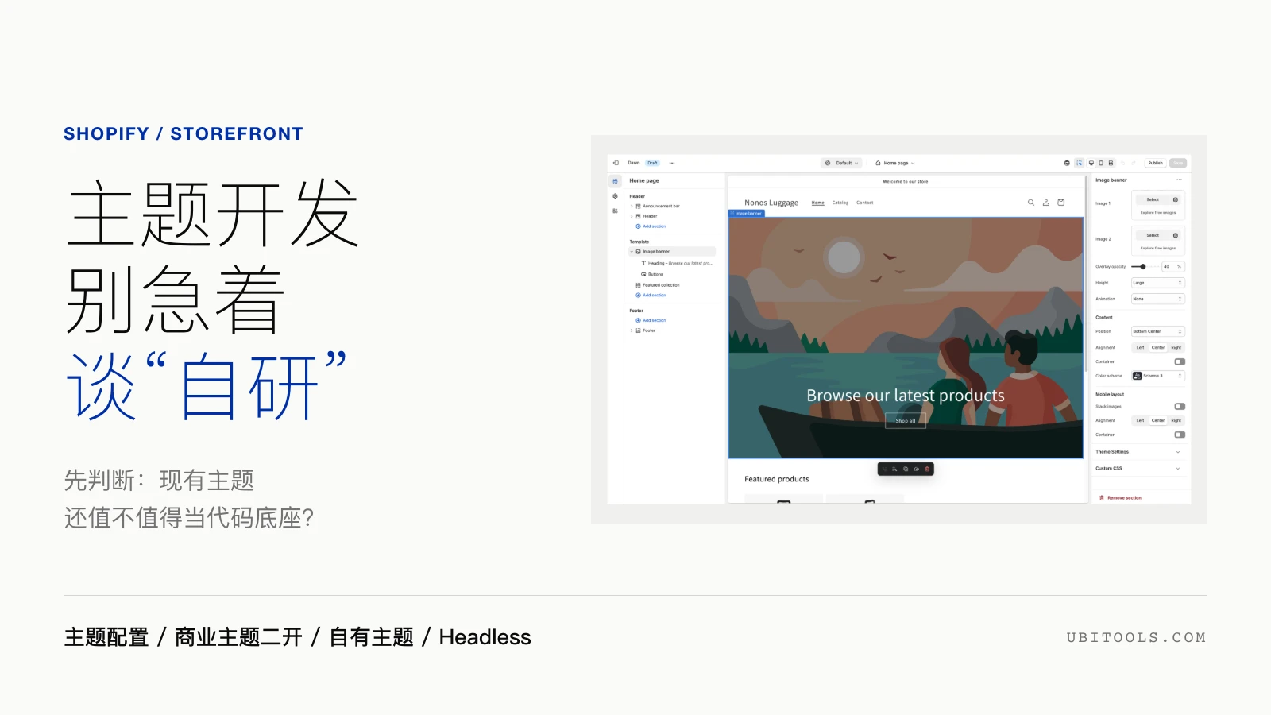Screen dimensions: 1271x715
Task: Open theme settings gear in left rail
Action: point(615,196)
